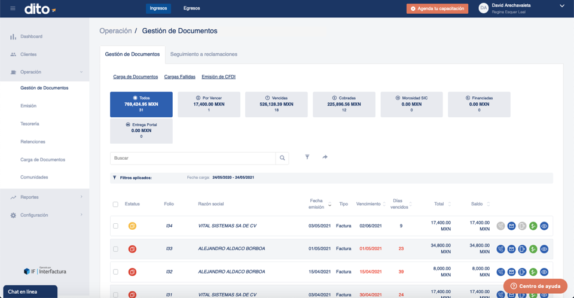The height and width of the screenshot is (298, 574).
Task: Click the export document icon for folio I33
Action: pyautogui.click(x=522, y=249)
